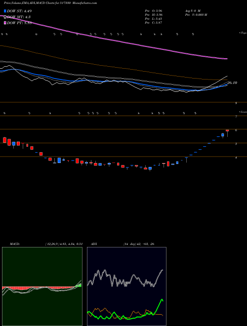Click the 'Pre H: 5.96' high value

coord(154,15)
